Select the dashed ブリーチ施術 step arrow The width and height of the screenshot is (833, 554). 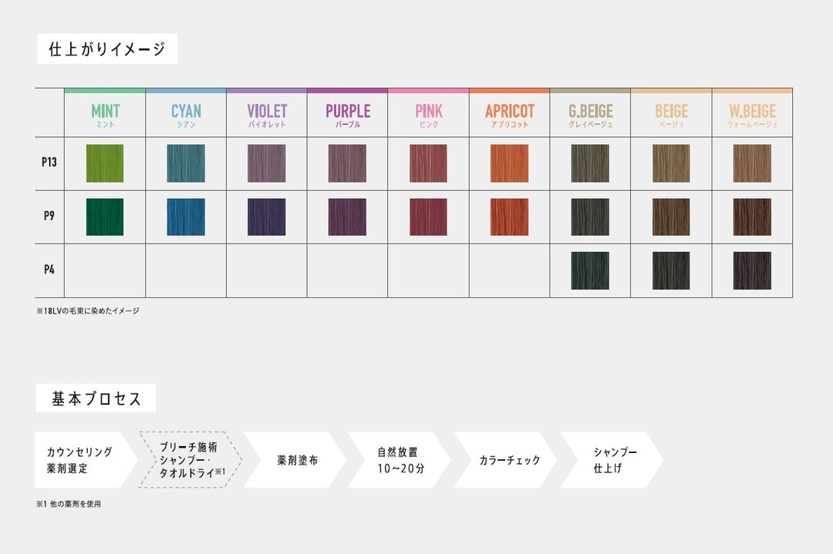tap(188, 460)
